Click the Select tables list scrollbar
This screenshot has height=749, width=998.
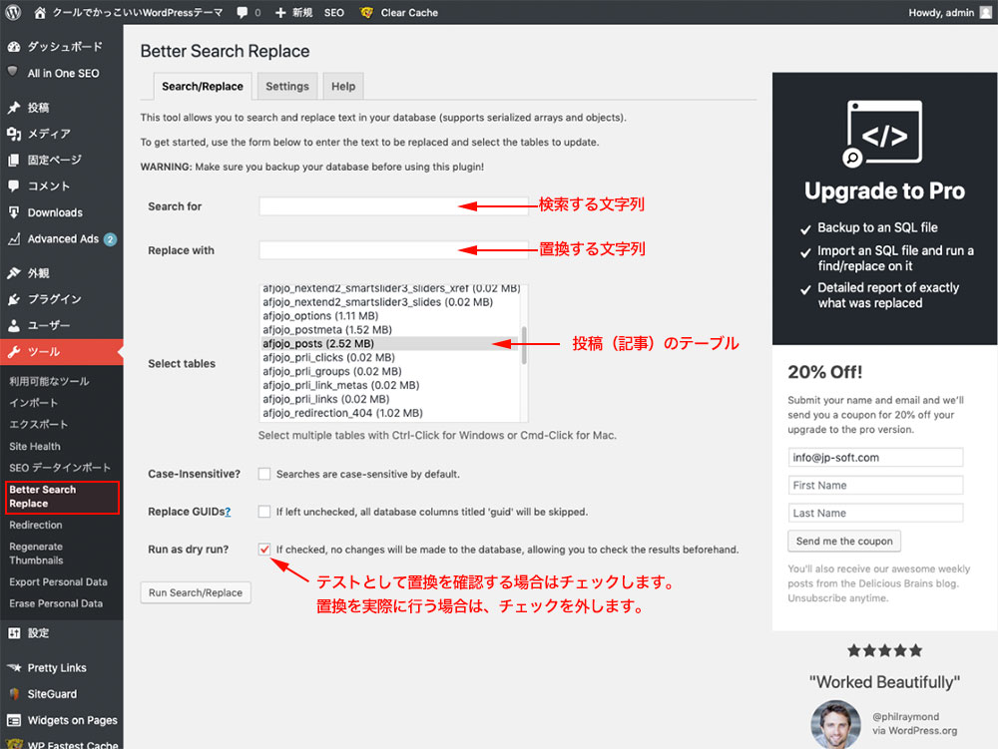(x=524, y=345)
